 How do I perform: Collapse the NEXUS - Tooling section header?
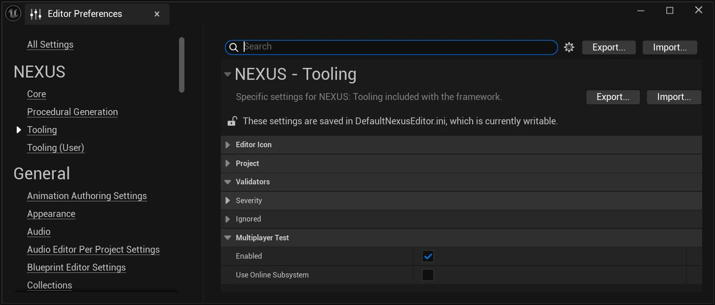[228, 74]
